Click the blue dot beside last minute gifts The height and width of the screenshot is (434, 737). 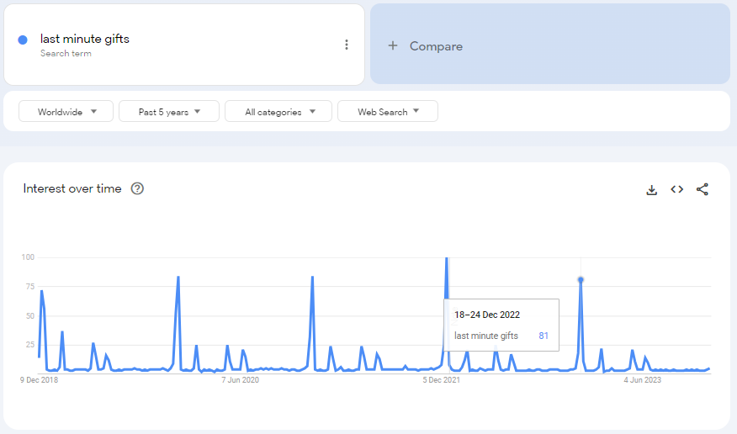pos(23,40)
